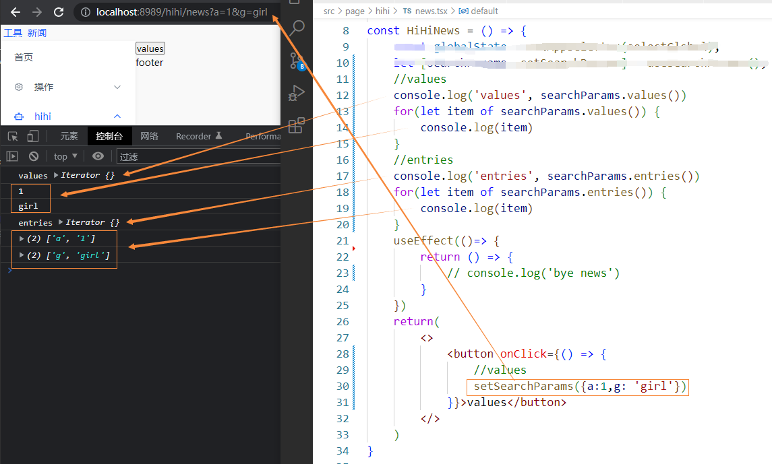This screenshot has height=464, width=772.
Task: Activate DevTools element inspector tool
Action: pos(13,136)
